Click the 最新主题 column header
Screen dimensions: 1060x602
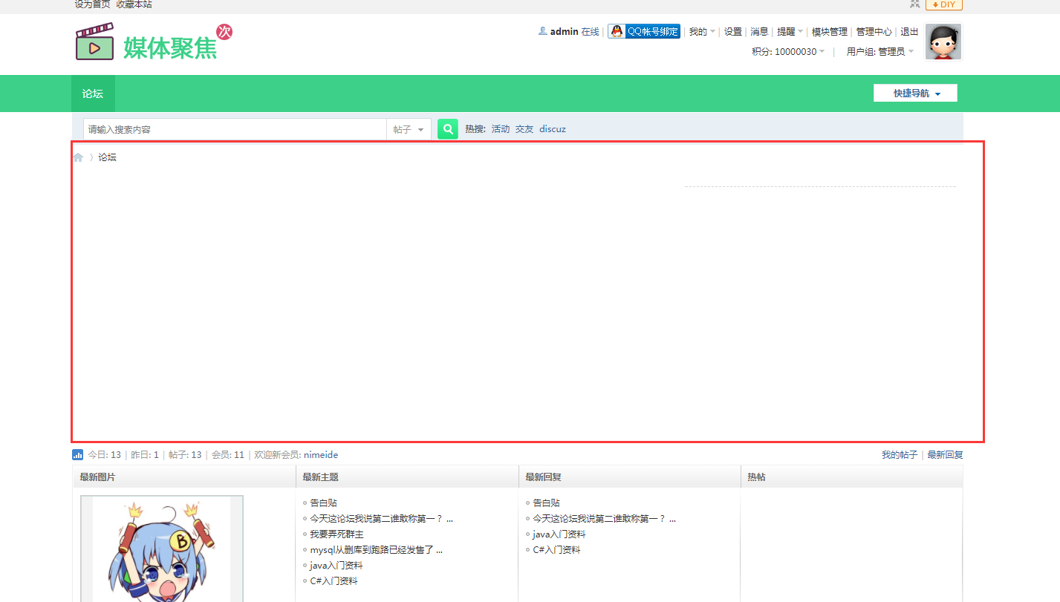(x=320, y=477)
